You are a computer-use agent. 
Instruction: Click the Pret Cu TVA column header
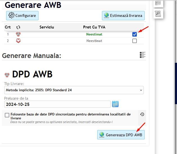(94, 27)
